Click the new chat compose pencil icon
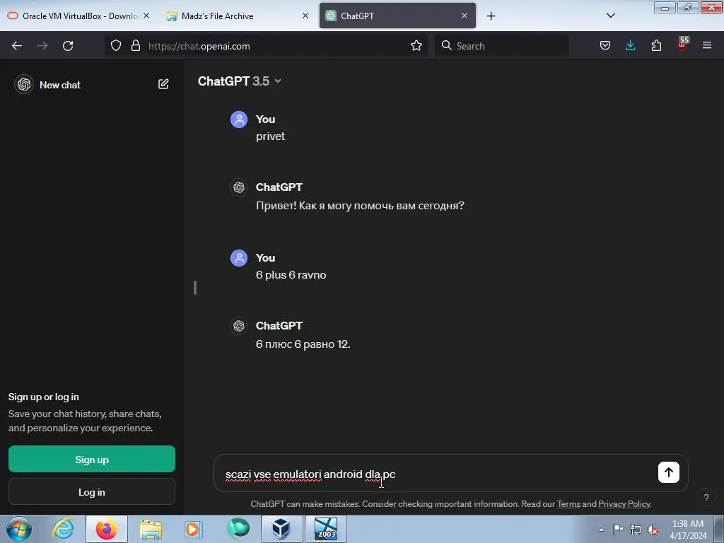 (x=163, y=84)
